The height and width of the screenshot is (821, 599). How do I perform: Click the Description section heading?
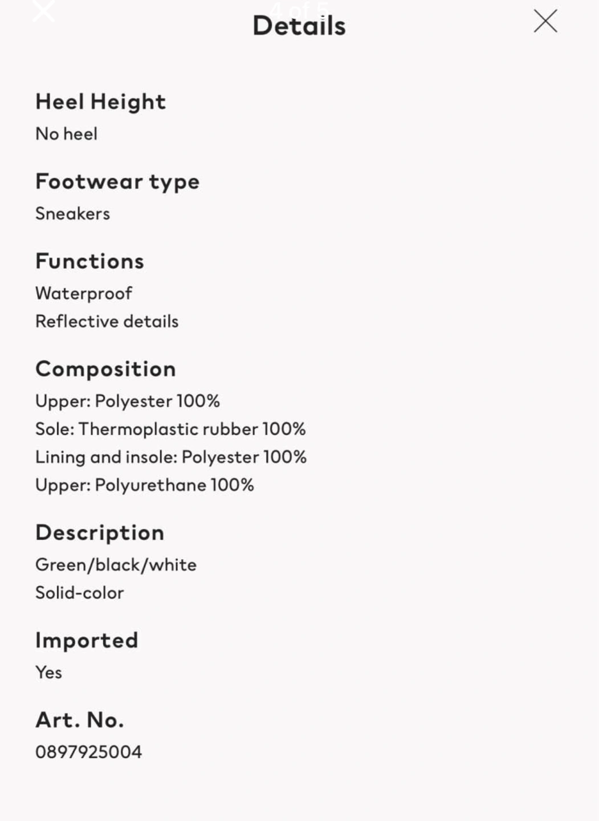[100, 533]
